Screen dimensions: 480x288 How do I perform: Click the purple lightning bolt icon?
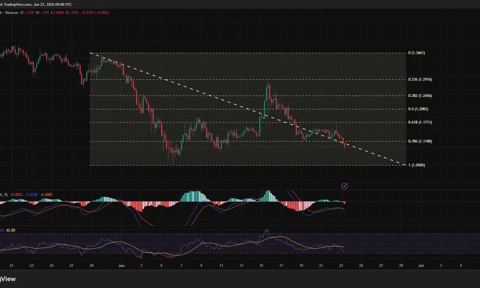point(344,186)
